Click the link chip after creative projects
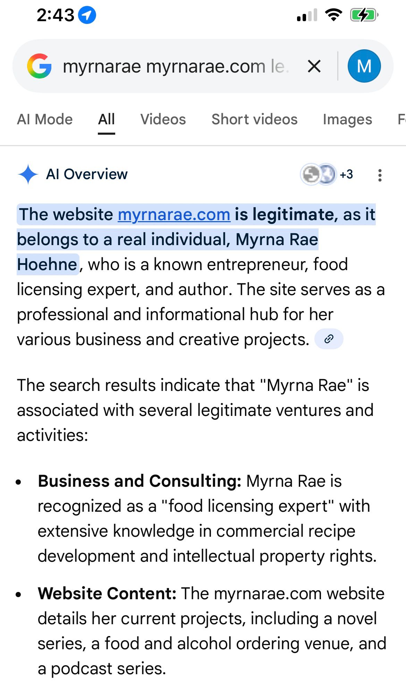This screenshot has height=694, width=406. coord(329,339)
